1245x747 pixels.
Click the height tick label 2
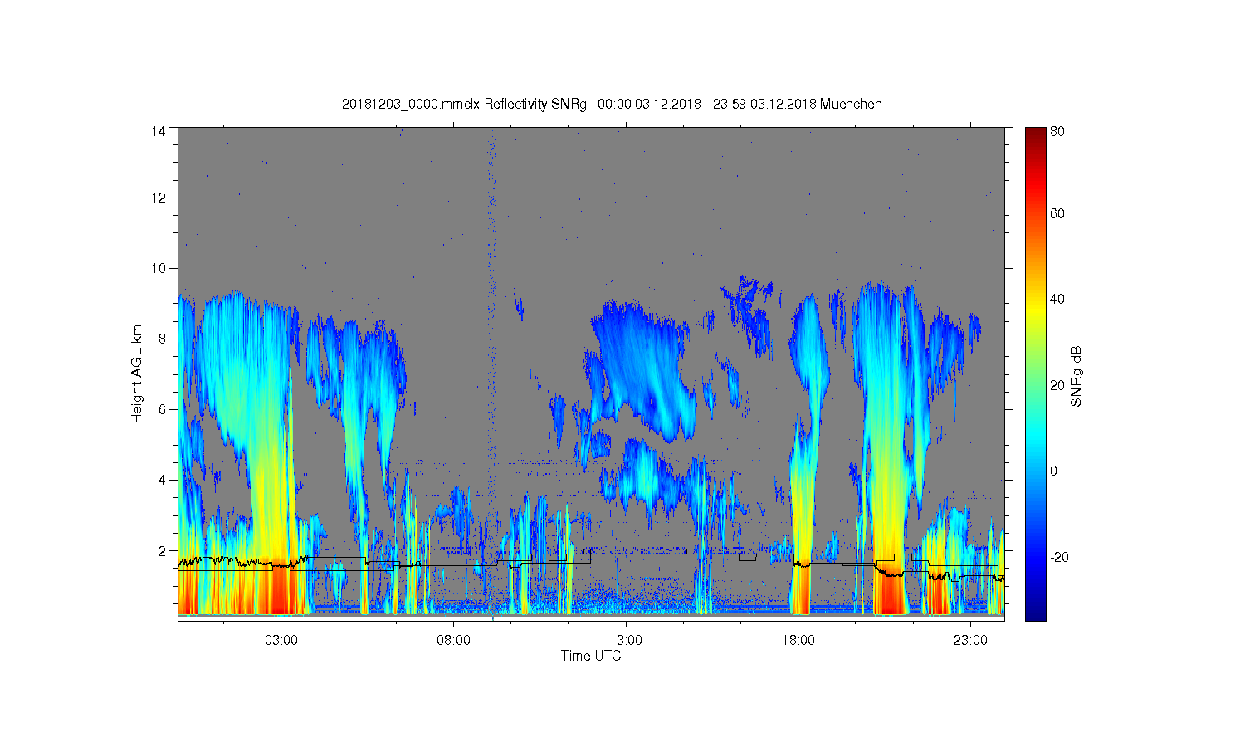coord(162,550)
